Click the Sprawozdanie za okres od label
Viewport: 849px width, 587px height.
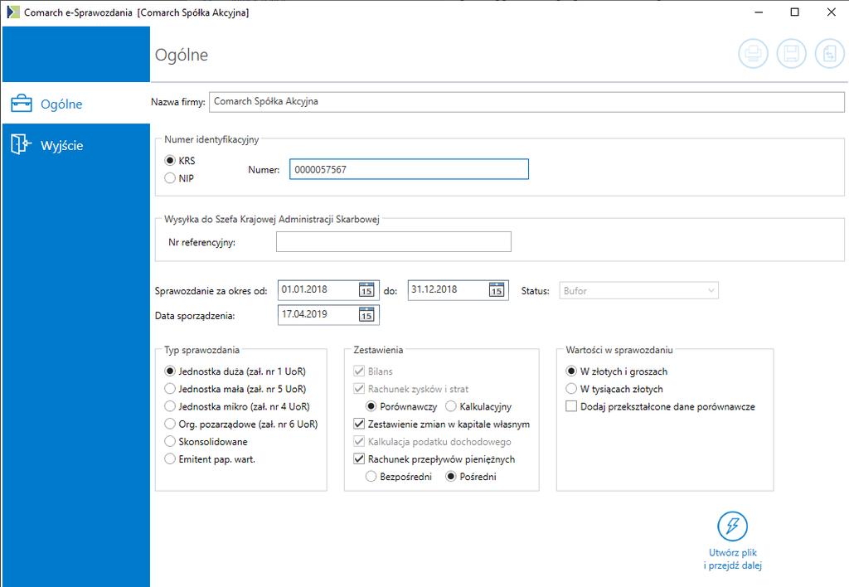click(211, 291)
